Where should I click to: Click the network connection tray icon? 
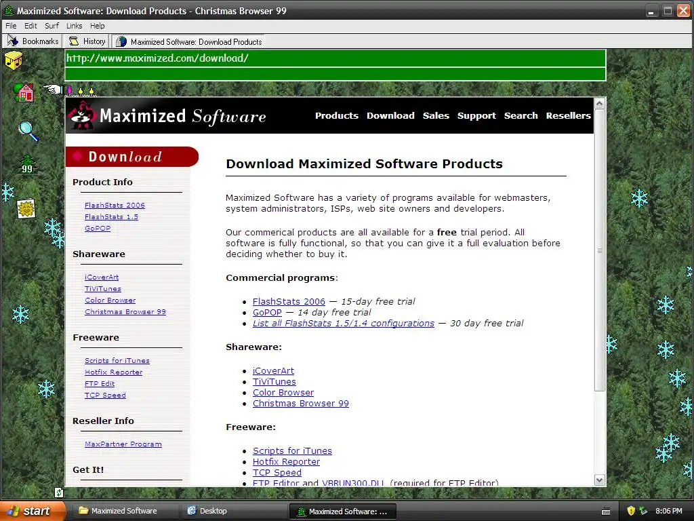pyautogui.click(x=643, y=511)
